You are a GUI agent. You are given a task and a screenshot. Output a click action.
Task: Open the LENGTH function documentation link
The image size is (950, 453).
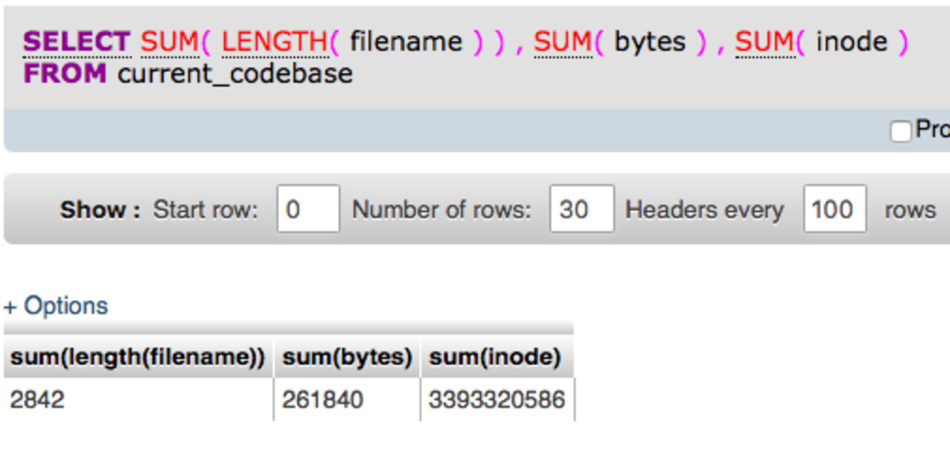[x=275, y=42]
